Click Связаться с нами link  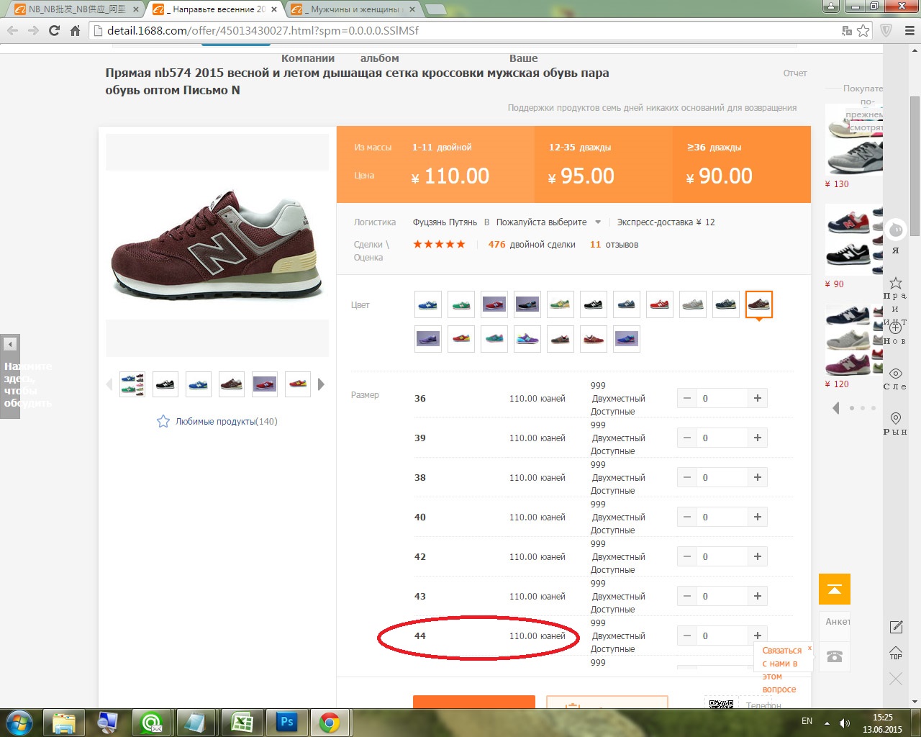(782, 669)
